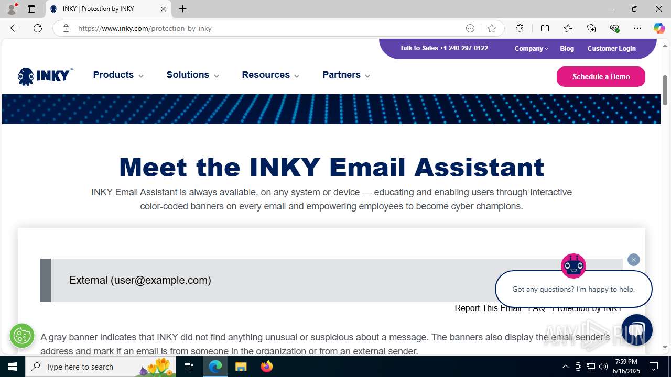Click the page vertical scrollbar thumb
Viewport: 671px width, 377px height.
[665, 90]
